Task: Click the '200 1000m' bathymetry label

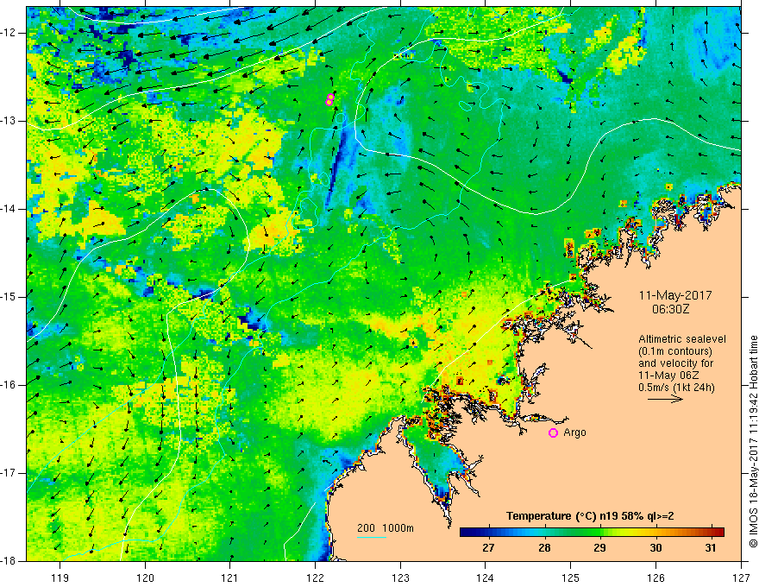Action: pos(386,528)
